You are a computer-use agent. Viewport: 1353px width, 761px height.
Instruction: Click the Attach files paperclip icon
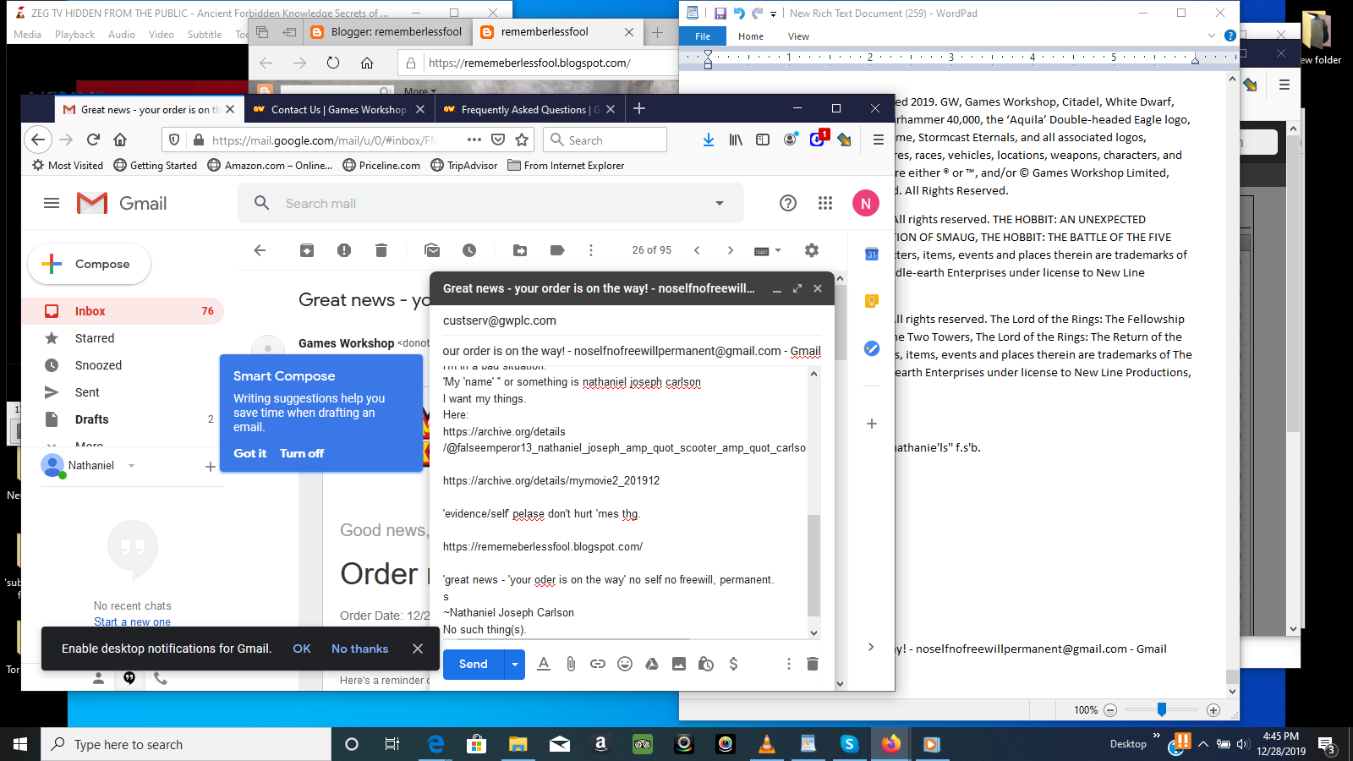click(x=571, y=664)
